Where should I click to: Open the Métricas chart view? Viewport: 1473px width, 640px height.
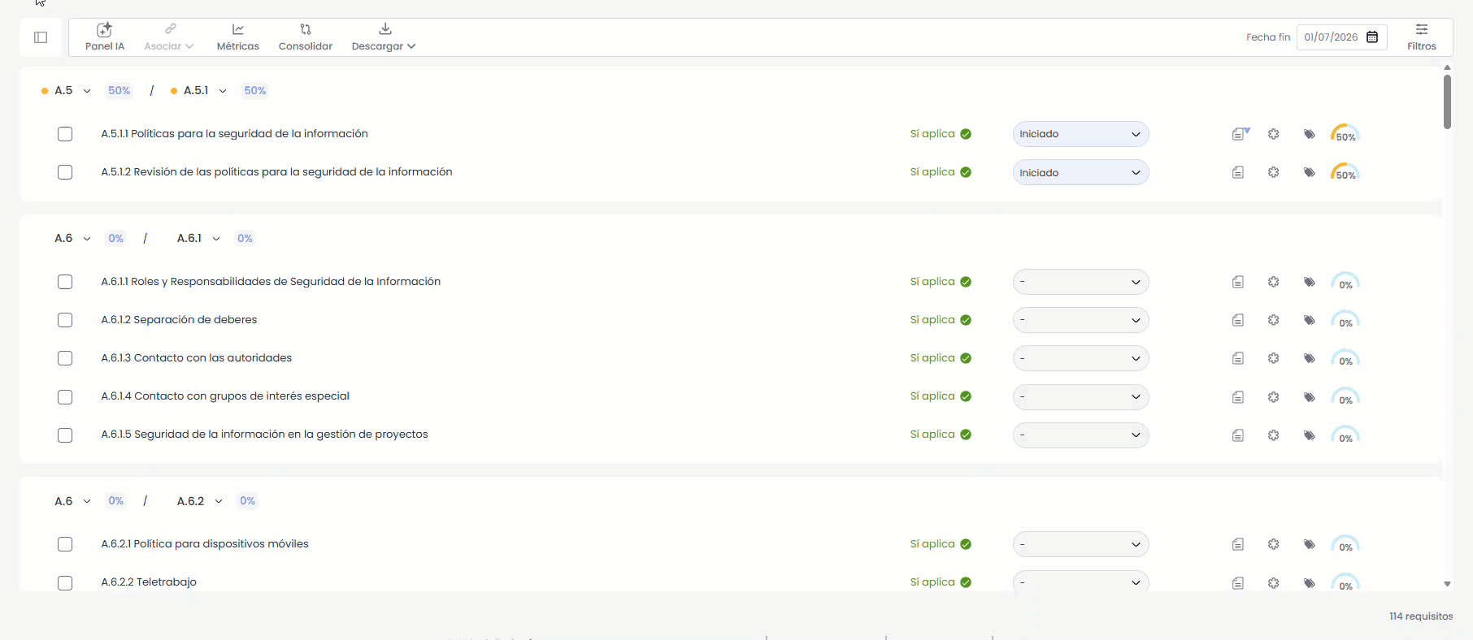click(237, 37)
